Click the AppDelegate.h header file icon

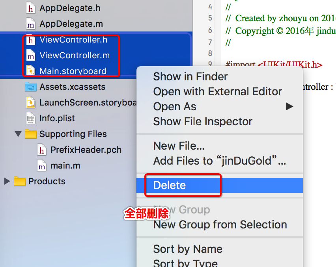click(30, 8)
